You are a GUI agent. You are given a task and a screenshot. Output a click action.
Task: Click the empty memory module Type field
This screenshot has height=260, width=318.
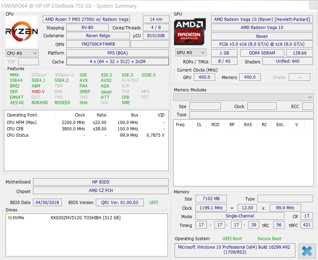pyautogui.click(x=252, y=115)
